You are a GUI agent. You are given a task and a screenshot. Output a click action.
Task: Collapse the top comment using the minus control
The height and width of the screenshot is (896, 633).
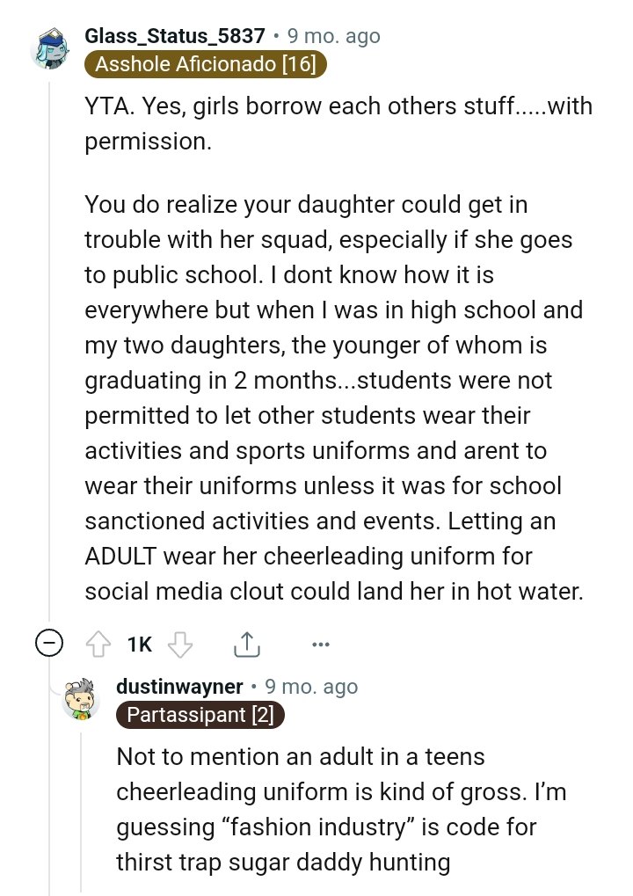click(50, 643)
